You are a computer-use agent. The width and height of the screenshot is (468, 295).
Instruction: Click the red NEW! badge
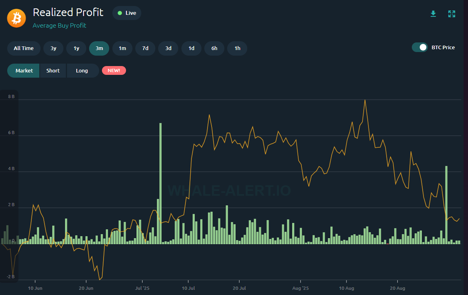[114, 70]
